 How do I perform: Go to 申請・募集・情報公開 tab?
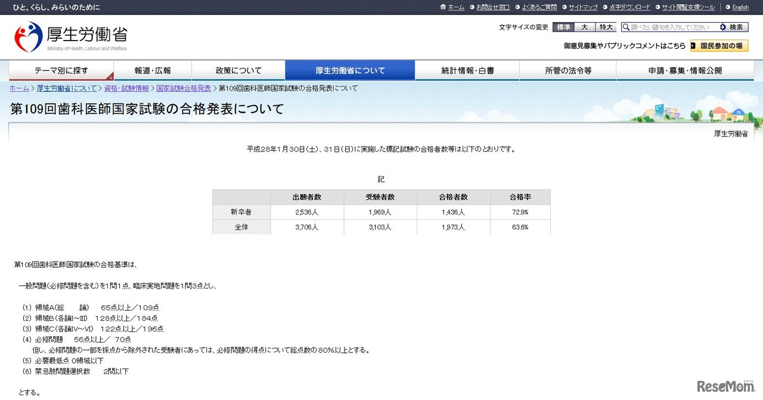pyautogui.click(x=685, y=70)
